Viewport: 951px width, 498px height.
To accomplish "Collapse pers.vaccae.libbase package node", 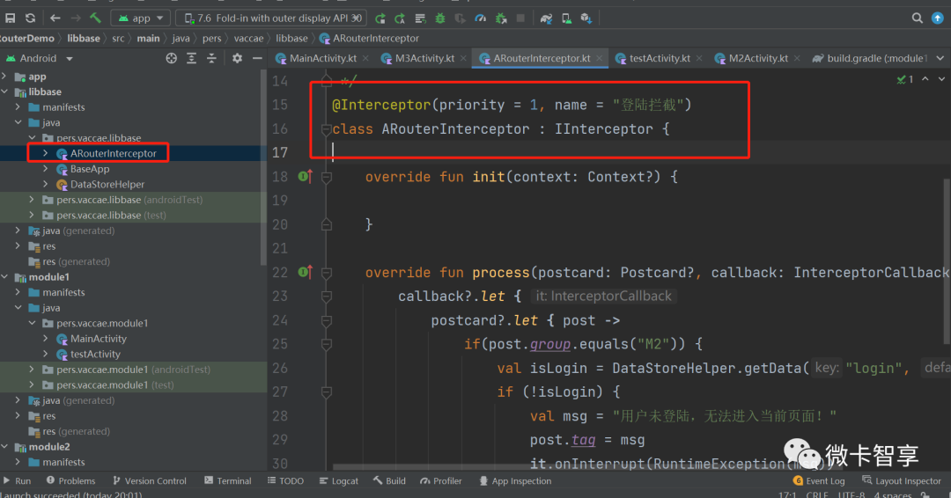I will (x=33, y=138).
